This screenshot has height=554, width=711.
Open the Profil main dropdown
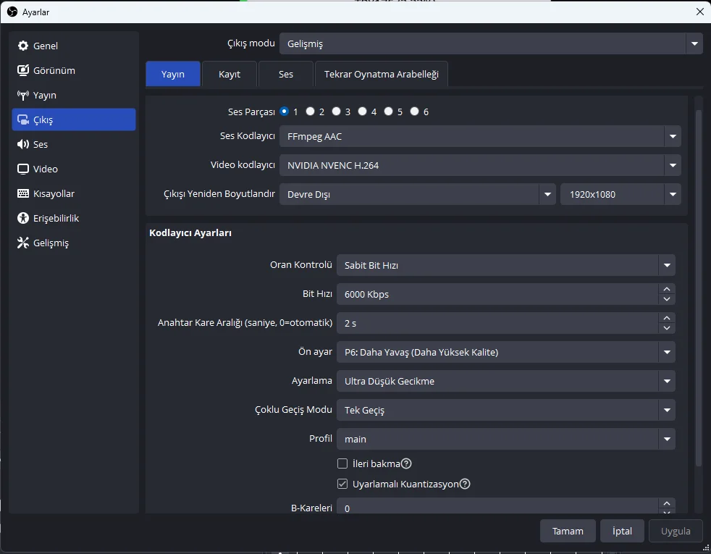pos(505,440)
